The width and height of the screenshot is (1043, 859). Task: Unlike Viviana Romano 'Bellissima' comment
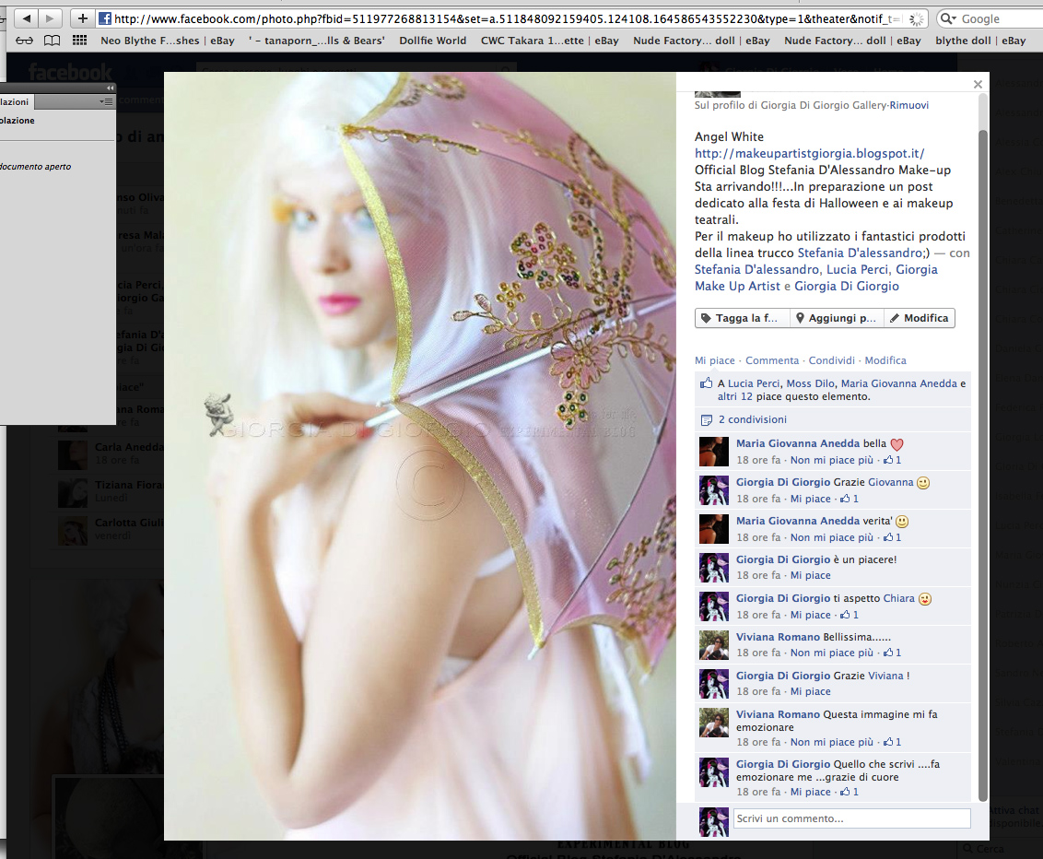(831, 653)
